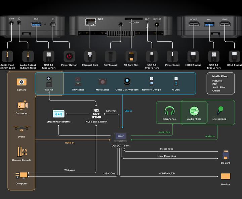Click the Camcoder icon
Image resolution: width=242 pixels, height=199 pixels.
[x=23, y=105]
